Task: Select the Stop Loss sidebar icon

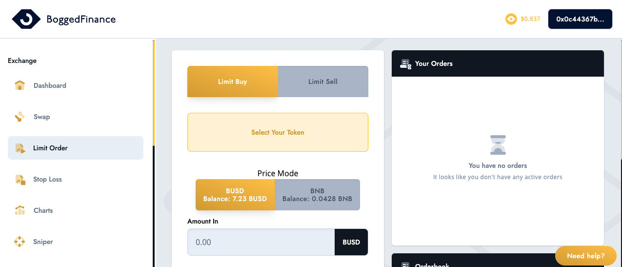Action: 20,179
